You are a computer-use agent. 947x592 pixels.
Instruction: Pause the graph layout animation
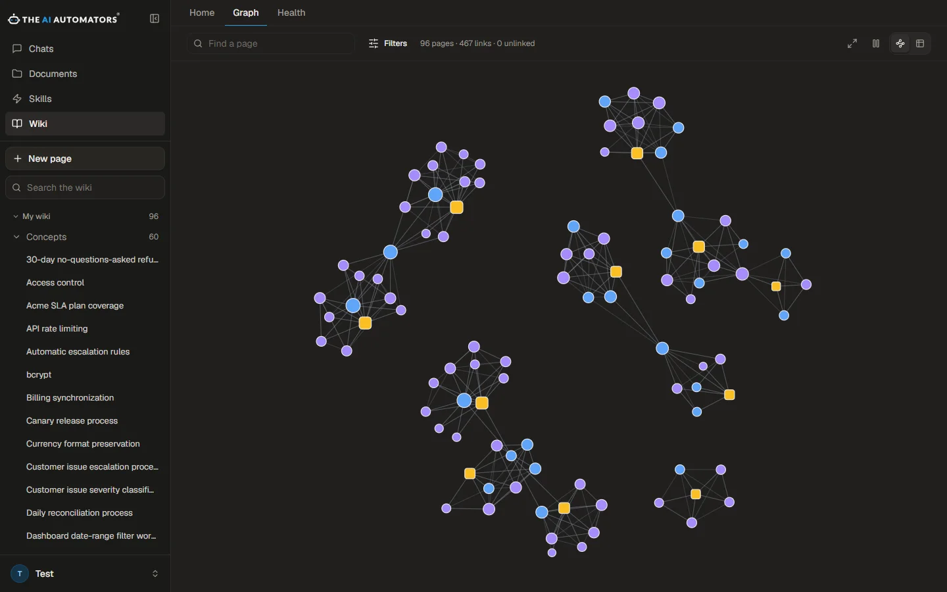pos(876,43)
